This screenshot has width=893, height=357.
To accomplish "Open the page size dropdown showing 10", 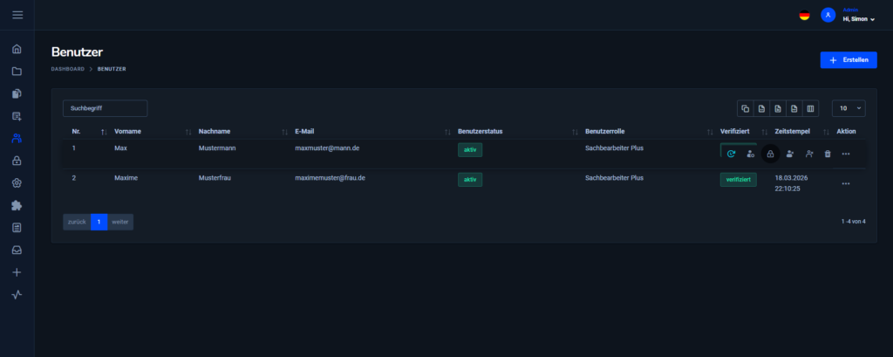I will (x=849, y=108).
